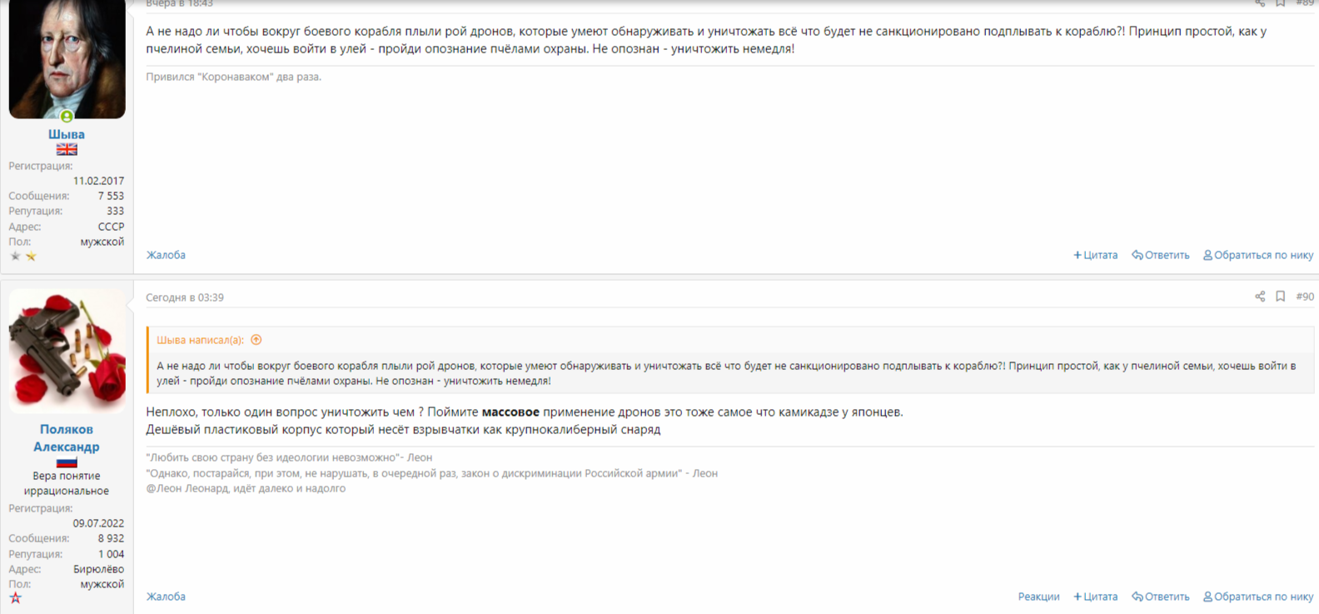This screenshot has width=1319, height=614.
Task: Click "Обратиться по нику" on post #90
Action: tap(1258, 597)
